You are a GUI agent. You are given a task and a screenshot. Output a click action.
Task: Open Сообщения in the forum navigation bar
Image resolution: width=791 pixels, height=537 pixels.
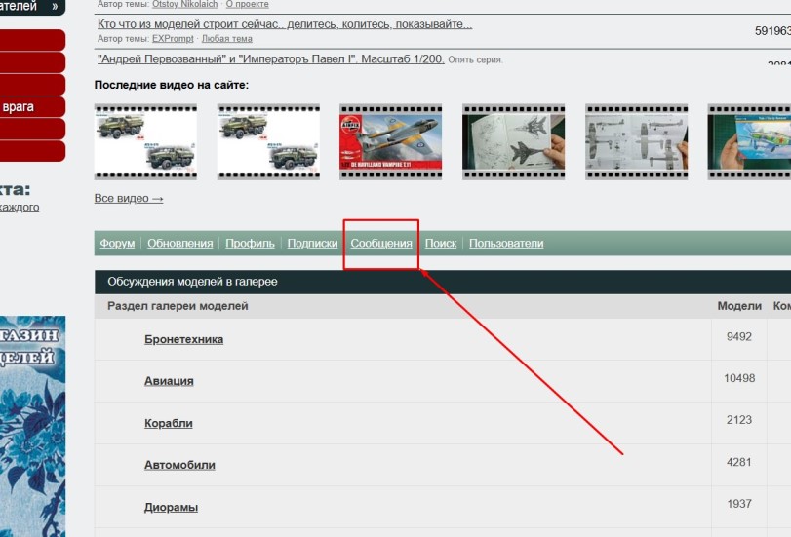(x=381, y=244)
